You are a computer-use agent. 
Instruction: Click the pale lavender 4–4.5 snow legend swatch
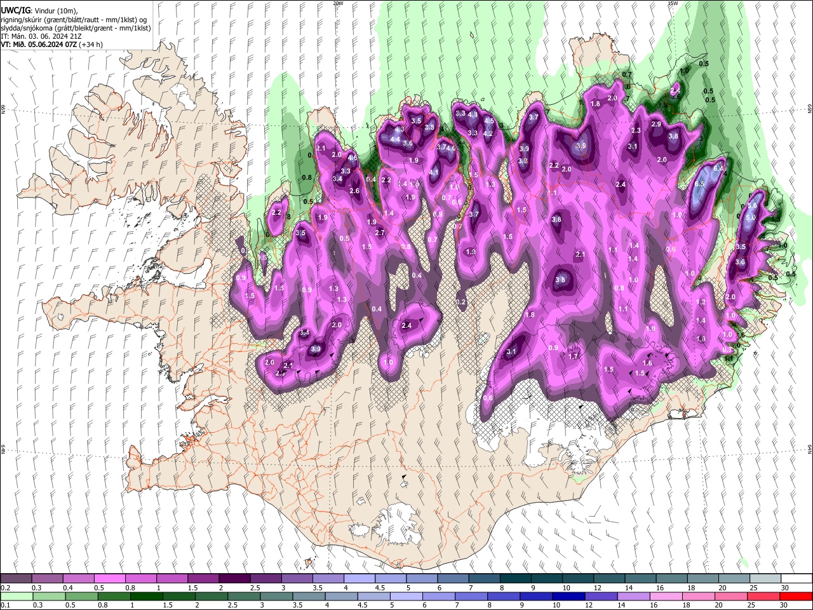[x=360, y=579]
